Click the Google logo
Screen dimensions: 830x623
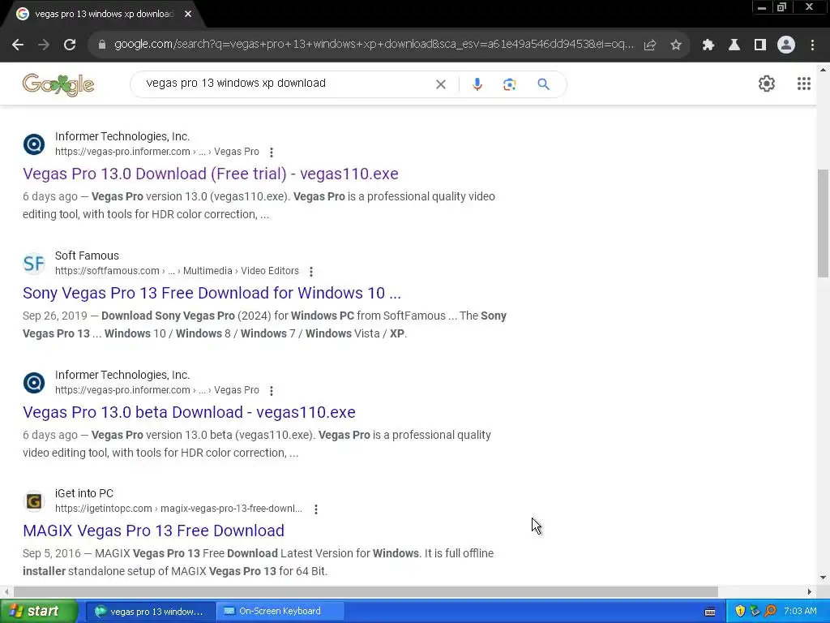click(58, 84)
